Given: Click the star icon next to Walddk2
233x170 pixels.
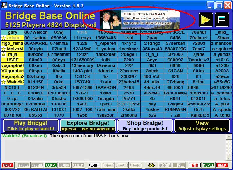Looking at the screenshot, I should pos(3,82).
